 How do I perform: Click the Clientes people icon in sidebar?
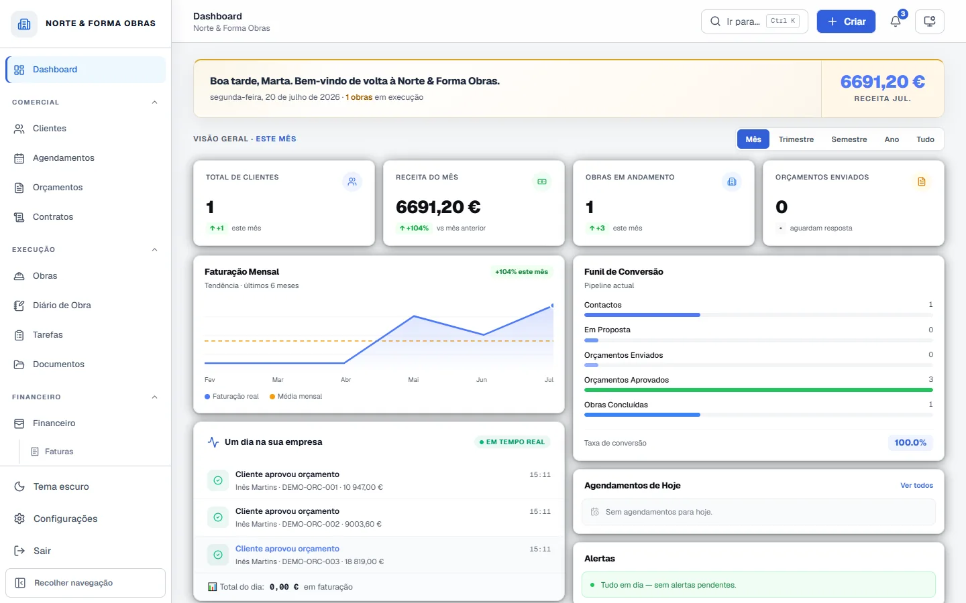click(x=19, y=129)
